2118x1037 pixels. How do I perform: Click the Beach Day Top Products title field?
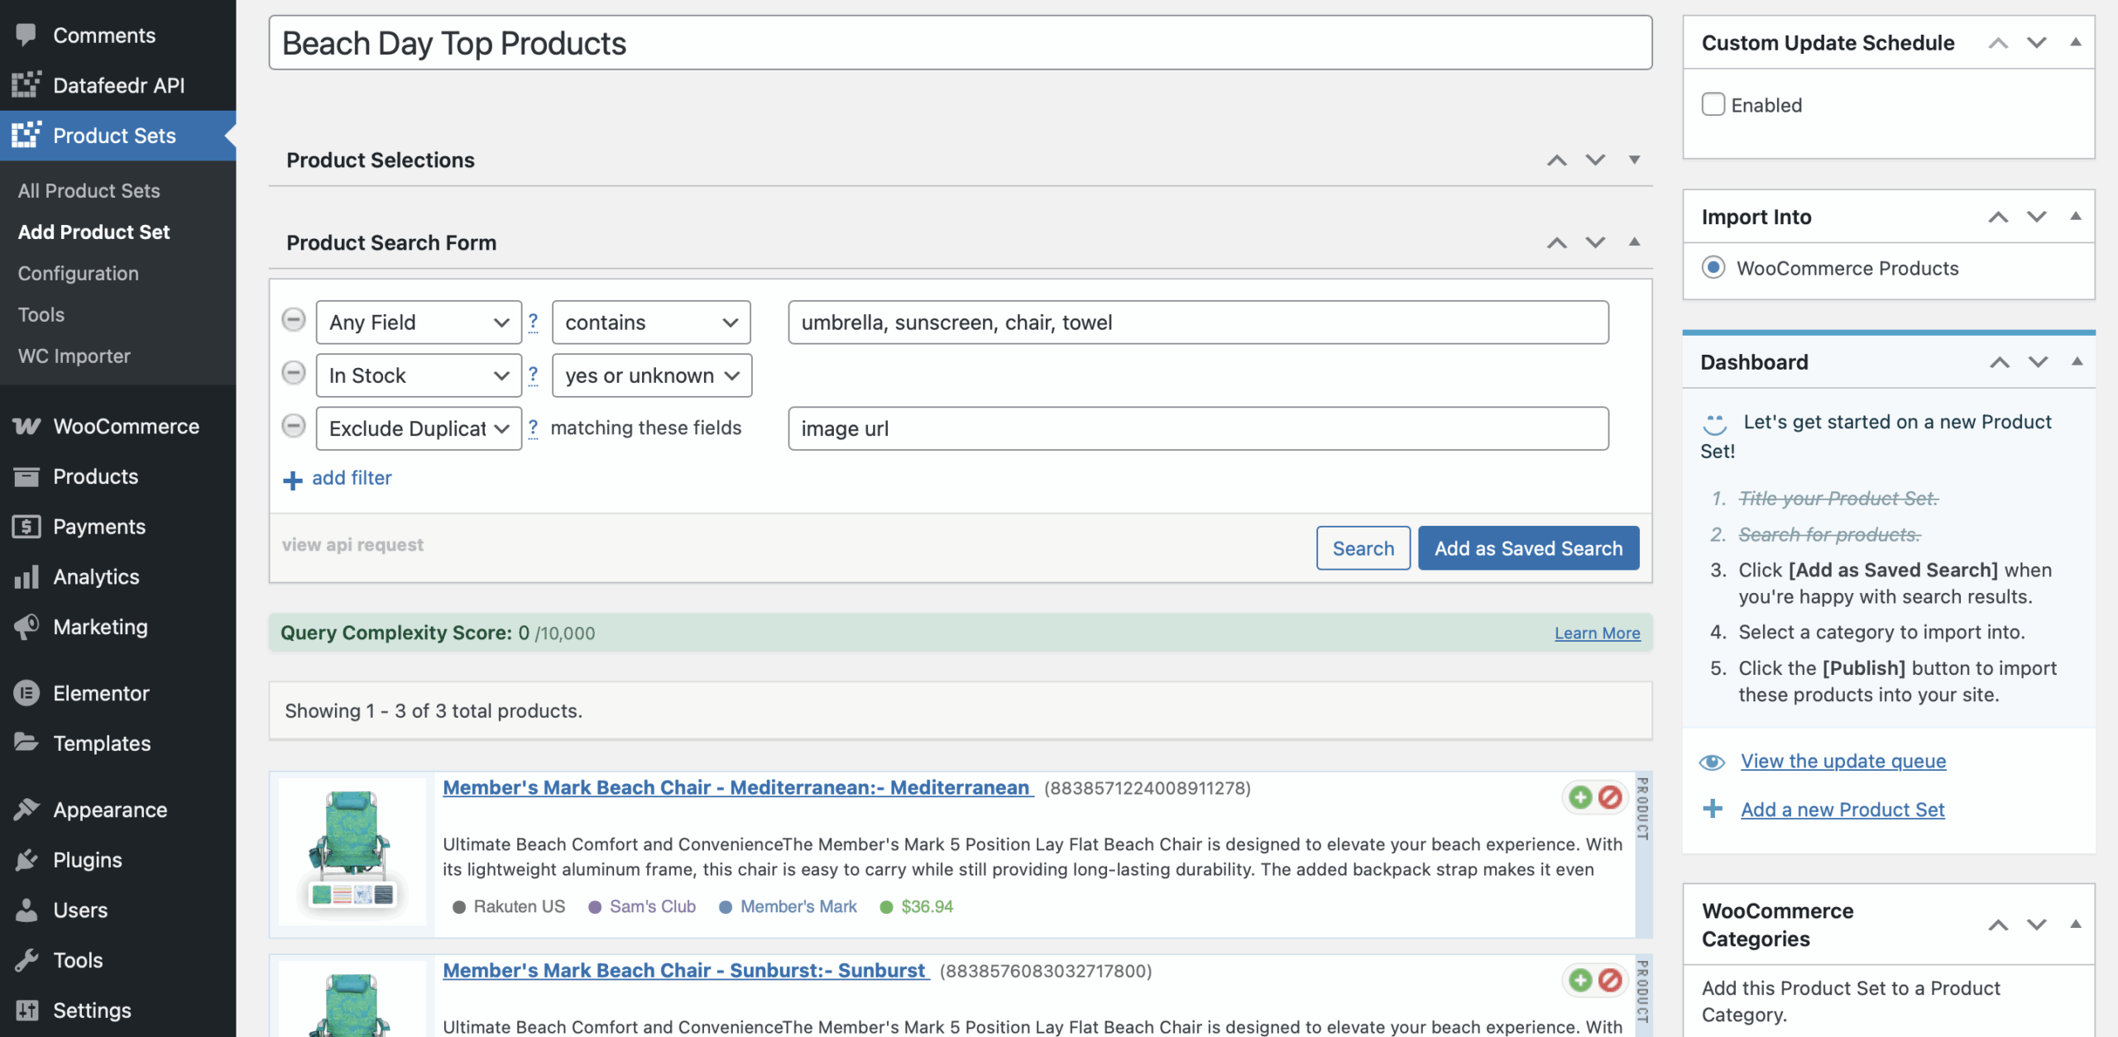click(961, 43)
